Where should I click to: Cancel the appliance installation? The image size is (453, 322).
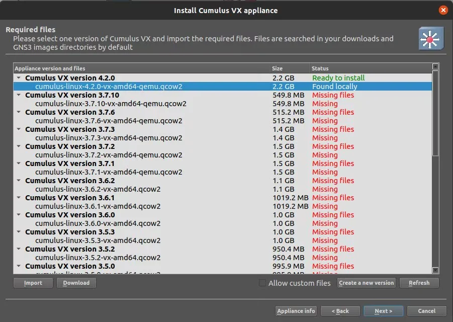427,311
